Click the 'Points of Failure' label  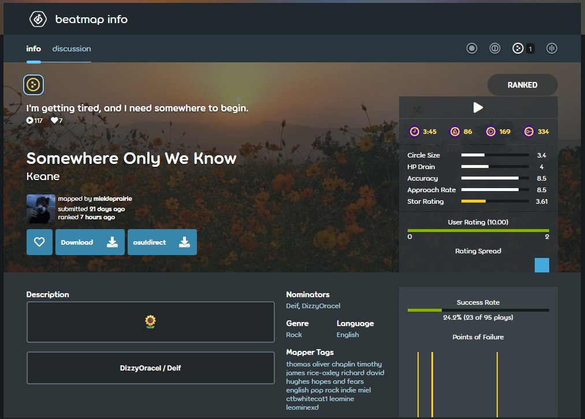click(x=478, y=337)
